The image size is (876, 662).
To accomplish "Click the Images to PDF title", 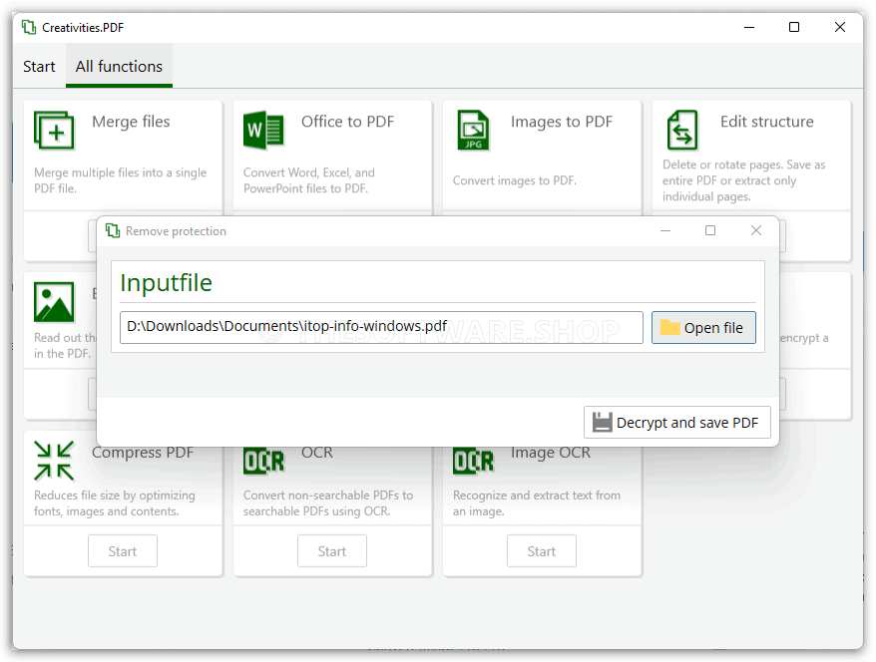I will [562, 122].
